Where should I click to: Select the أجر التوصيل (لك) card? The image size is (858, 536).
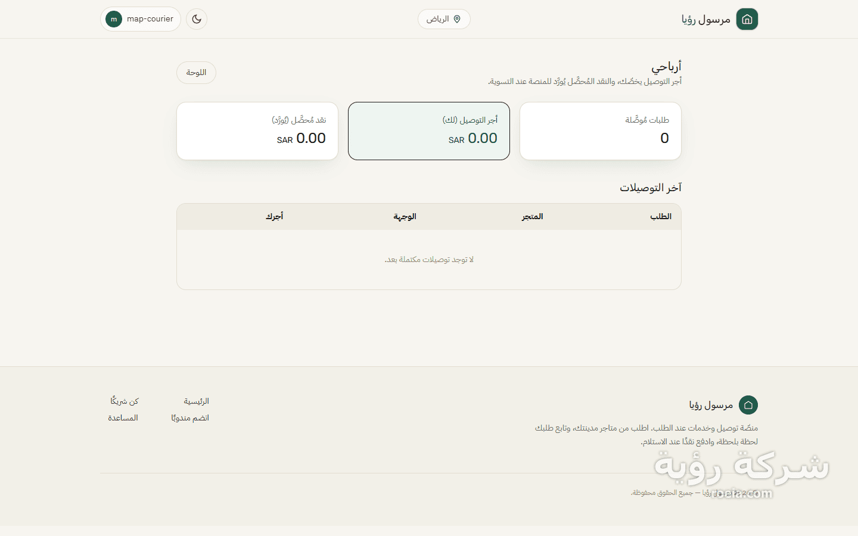(429, 131)
